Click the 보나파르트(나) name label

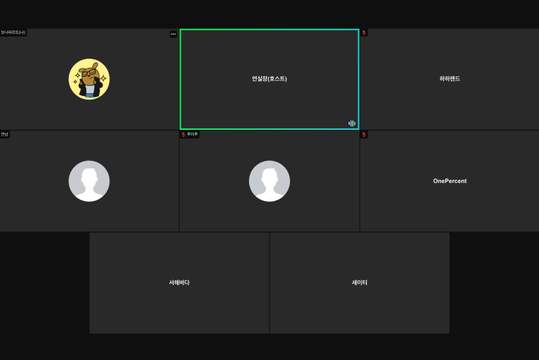click(13, 32)
